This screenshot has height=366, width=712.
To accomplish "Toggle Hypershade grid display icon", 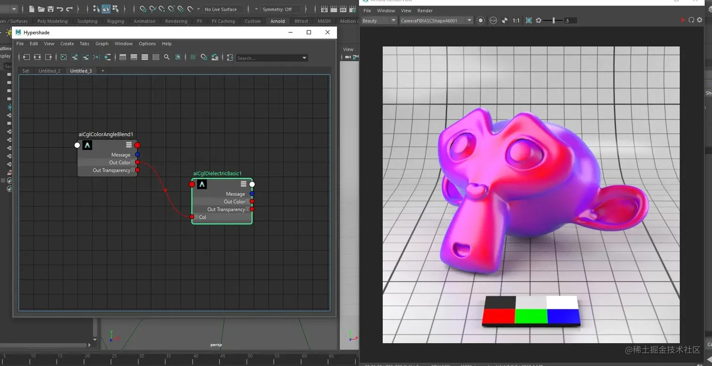I will [x=193, y=57].
